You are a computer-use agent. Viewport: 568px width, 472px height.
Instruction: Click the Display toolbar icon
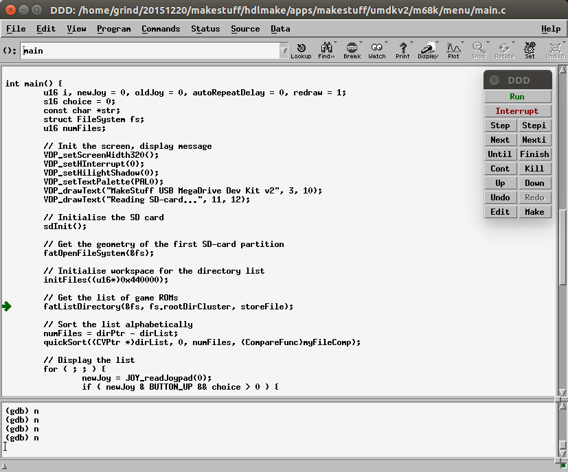tap(428, 50)
